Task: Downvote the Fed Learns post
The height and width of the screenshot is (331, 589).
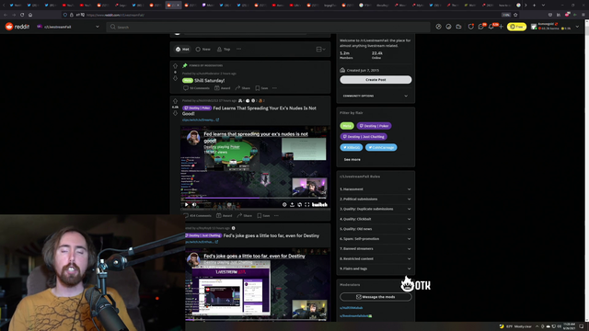Action: click(175, 113)
